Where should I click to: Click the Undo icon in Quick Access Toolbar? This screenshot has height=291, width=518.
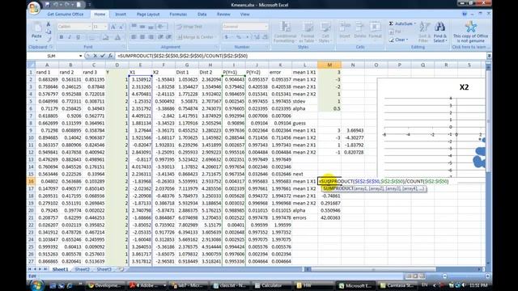(x=56, y=5)
